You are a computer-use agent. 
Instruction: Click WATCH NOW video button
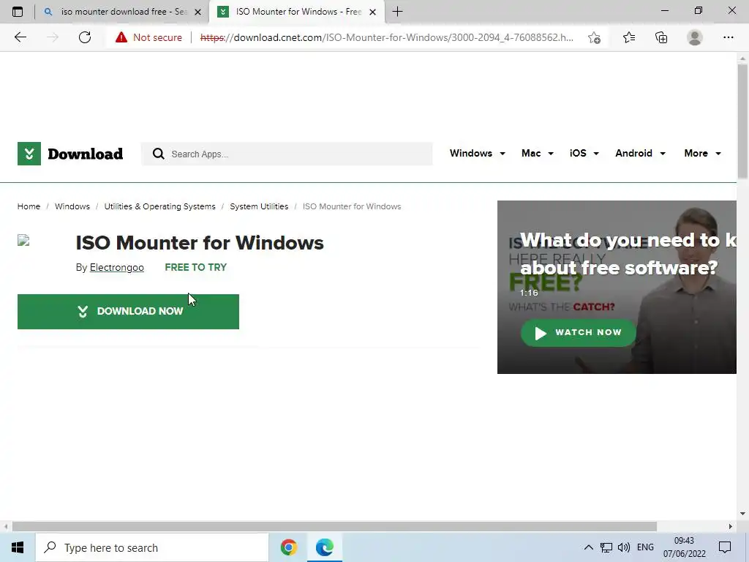[x=578, y=333]
